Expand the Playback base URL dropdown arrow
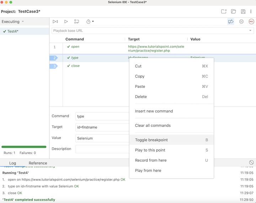Screen dimensions: 256x203 click(250, 31)
